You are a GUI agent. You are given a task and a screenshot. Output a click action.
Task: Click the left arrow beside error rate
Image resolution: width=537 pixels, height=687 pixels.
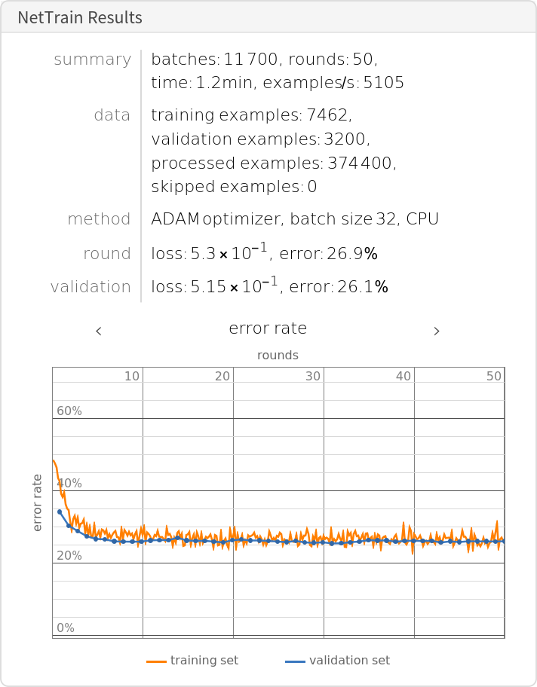99,331
